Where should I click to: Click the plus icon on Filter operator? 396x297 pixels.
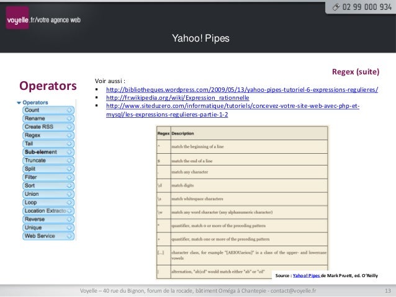pyautogui.click(x=70, y=177)
